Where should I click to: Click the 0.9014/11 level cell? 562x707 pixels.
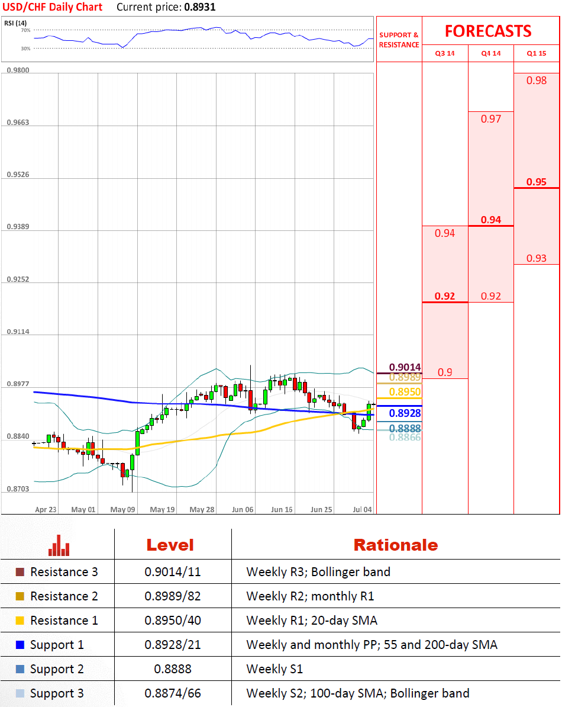point(173,572)
